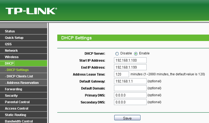Click (optional) text beside Secondary DNS

154,102
